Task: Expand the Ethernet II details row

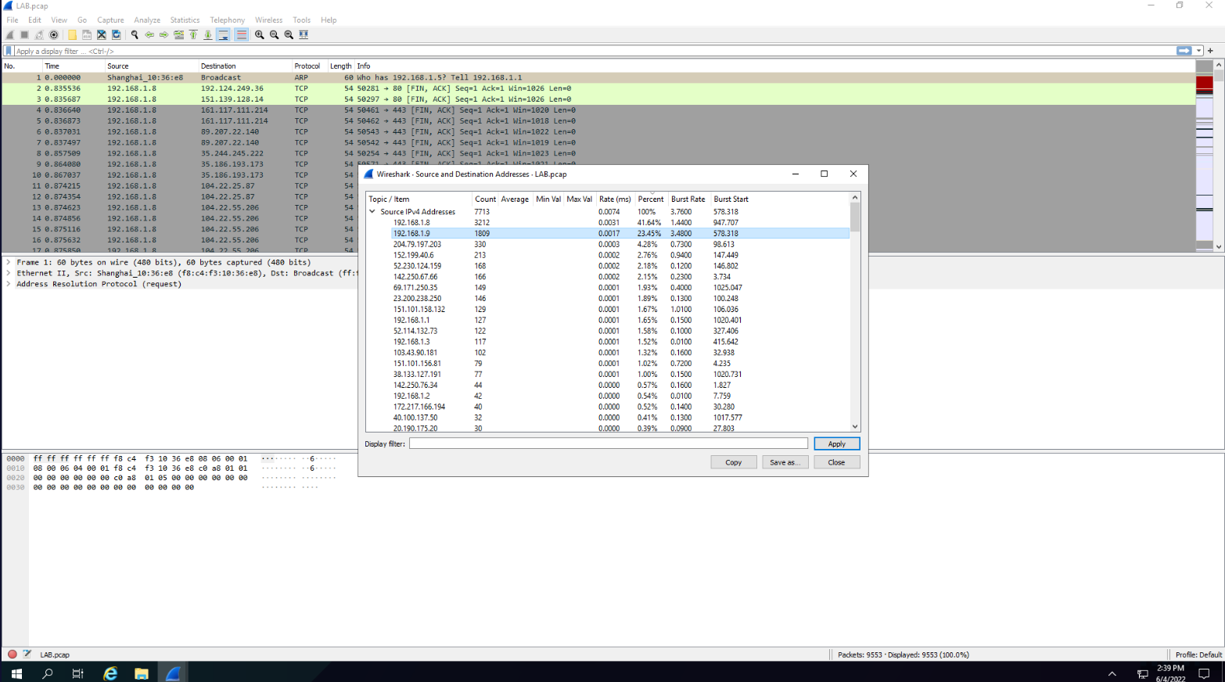Action: (x=9, y=274)
